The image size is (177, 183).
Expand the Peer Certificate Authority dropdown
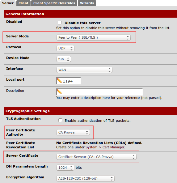pyautogui.click(x=73, y=132)
